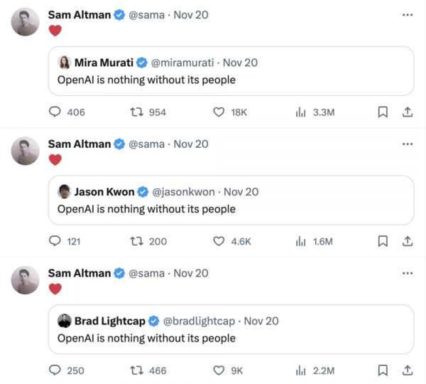Open Brad Lightcap's profile name link
426x384 pixels.
(109, 321)
